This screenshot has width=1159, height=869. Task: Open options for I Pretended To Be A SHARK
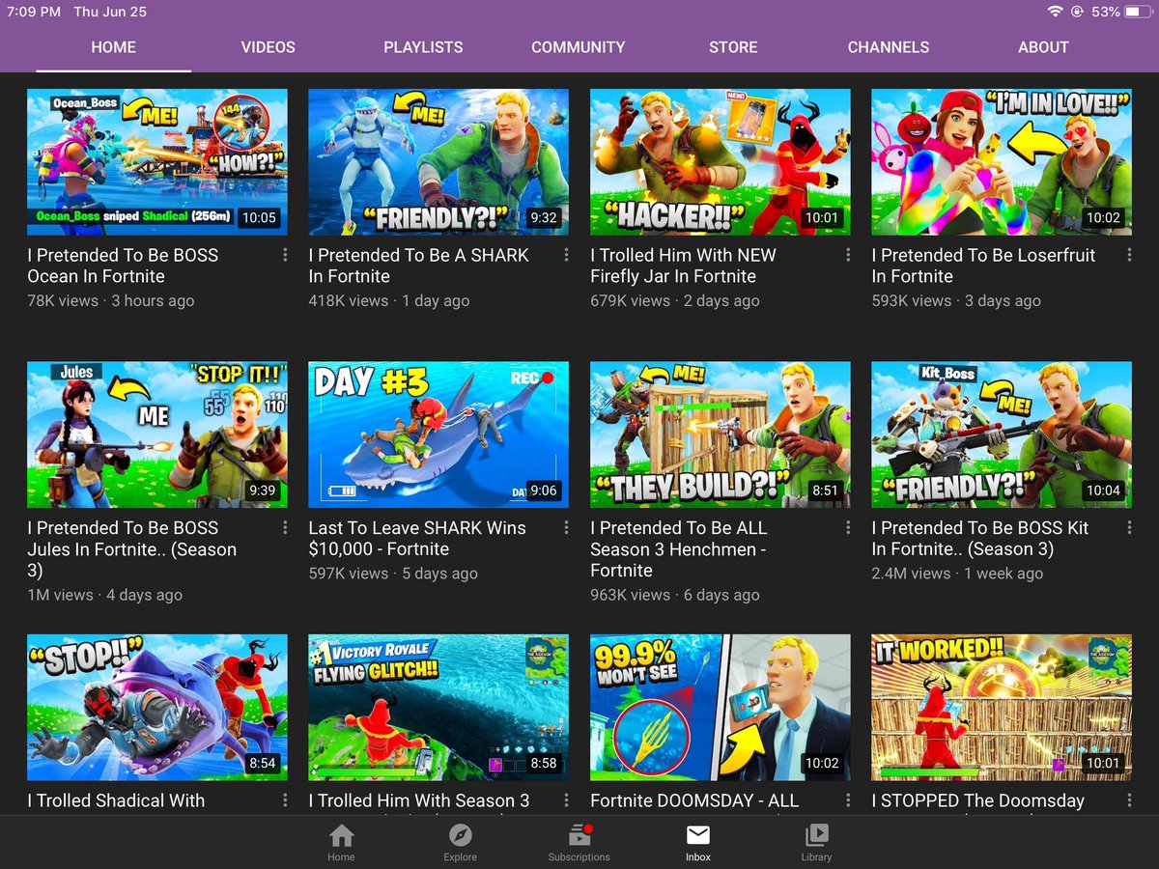[x=566, y=255]
